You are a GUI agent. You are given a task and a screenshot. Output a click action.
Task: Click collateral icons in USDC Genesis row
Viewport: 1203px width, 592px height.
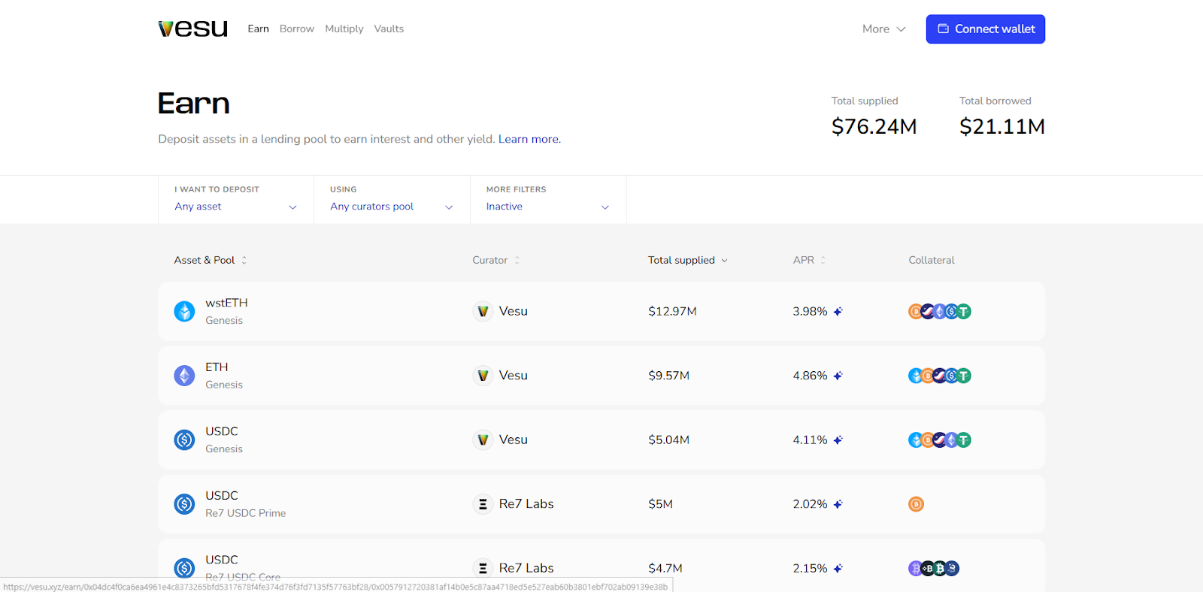click(x=940, y=439)
